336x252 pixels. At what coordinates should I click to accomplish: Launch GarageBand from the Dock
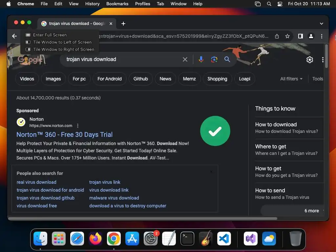tap(206, 239)
